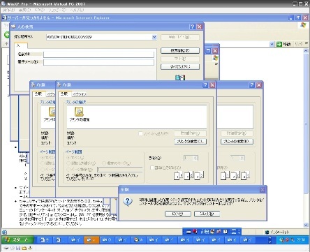The image size is (310, 252).
Task: Toggle the Print to file checkbox
Action: coord(140,133)
